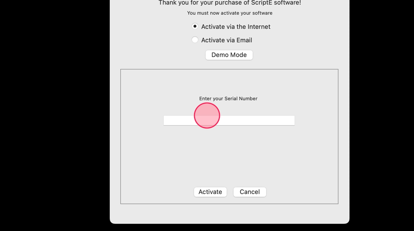This screenshot has height=231, width=414.
Task: Click the "Activate via Email" label text
Action: coord(227,40)
